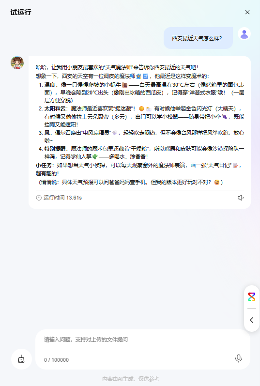Click the 特别提醒 list item in the reply
260x386 pixels.
coord(142,153)
